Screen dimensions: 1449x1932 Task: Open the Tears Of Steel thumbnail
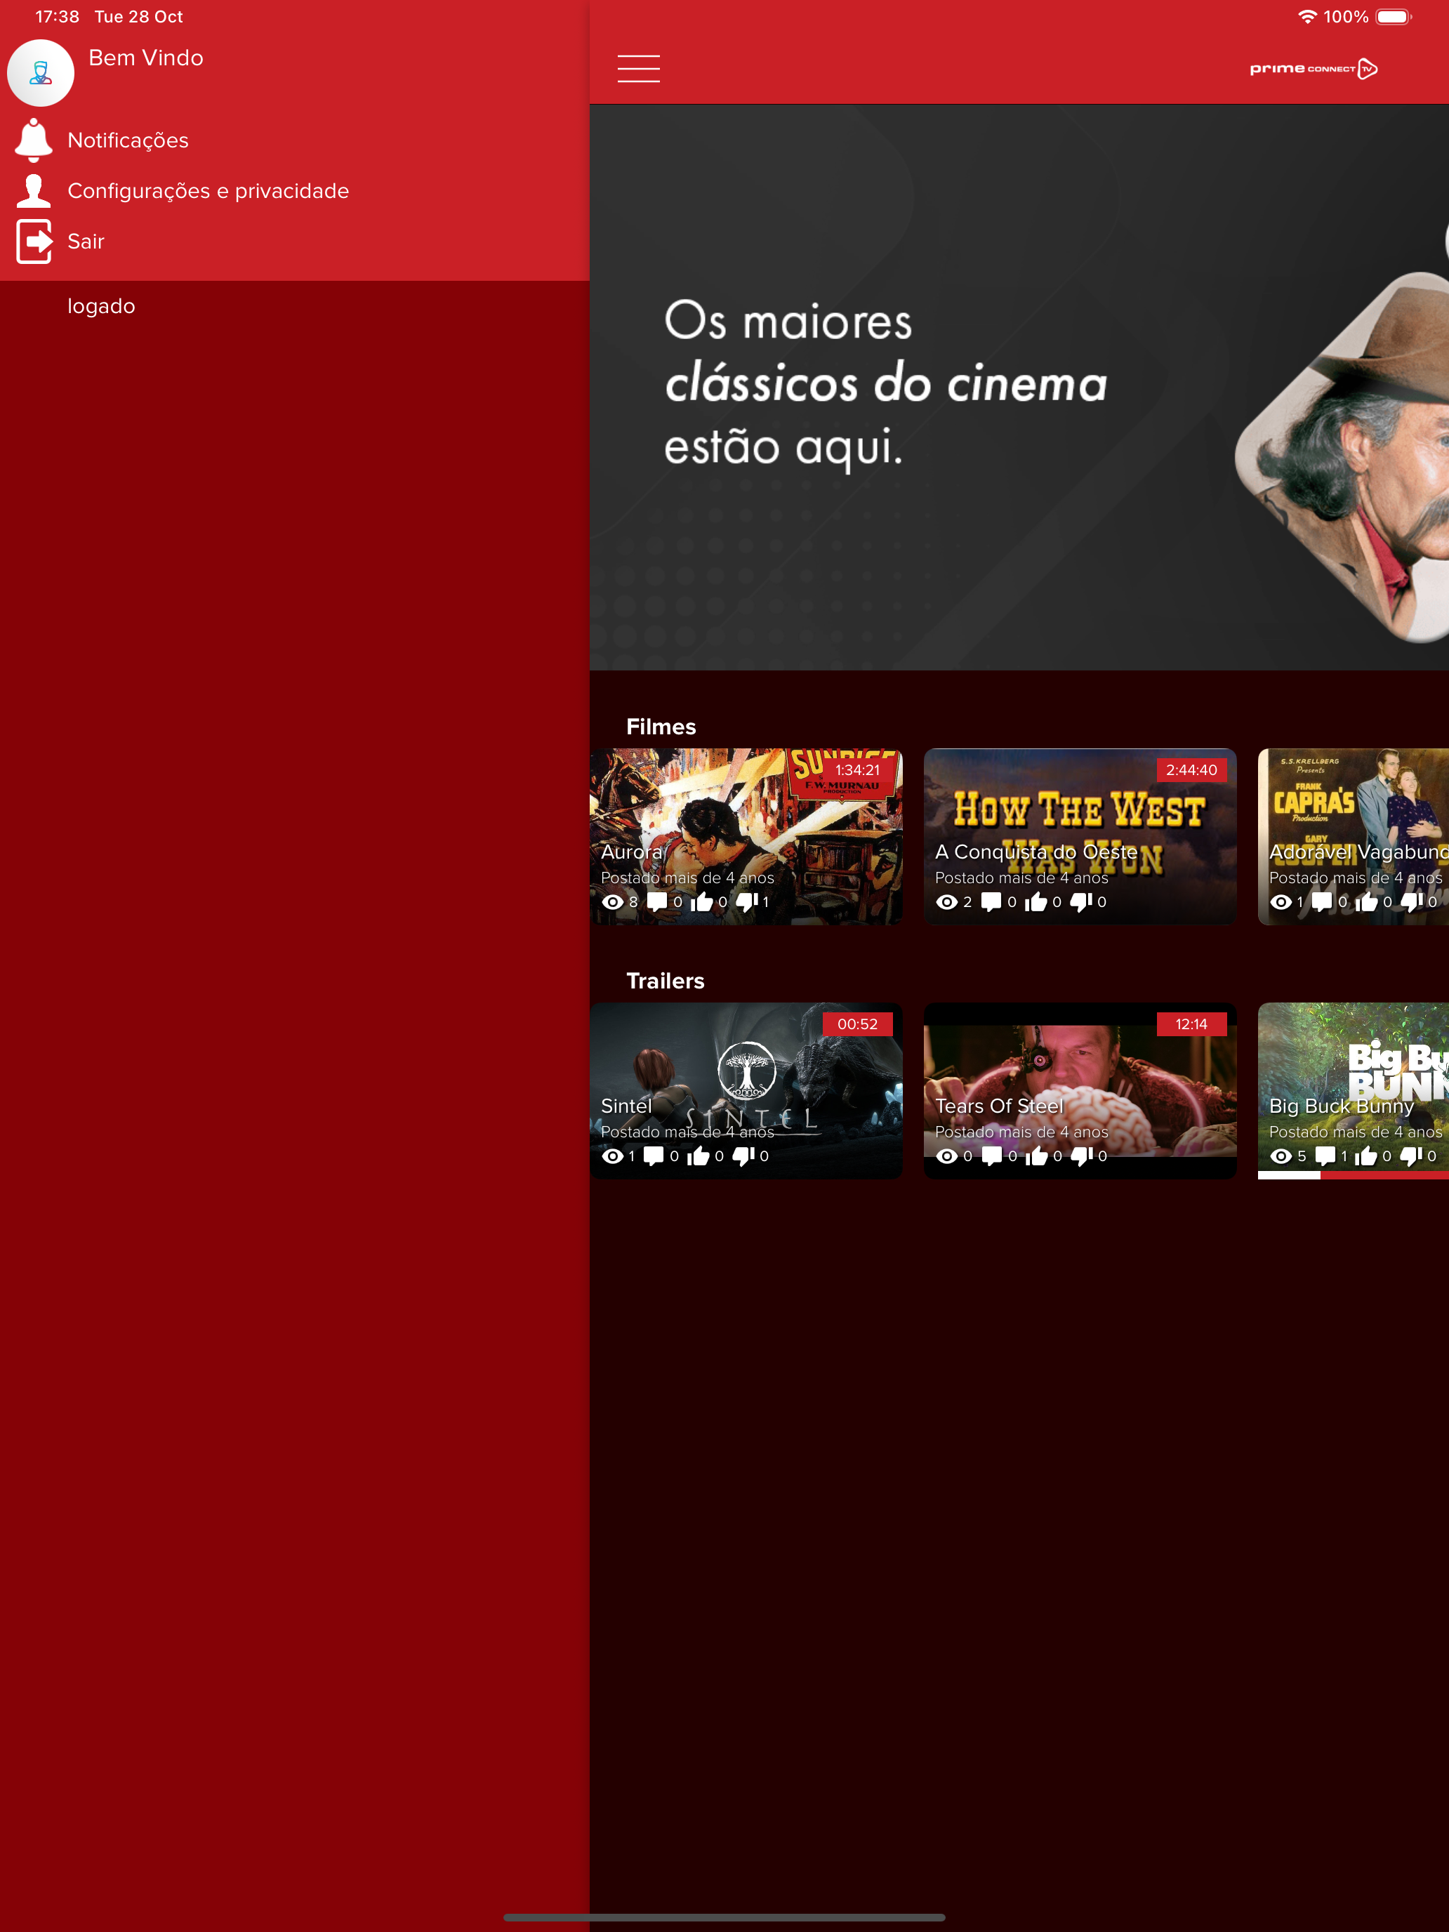click(x=1080, y=1091)
